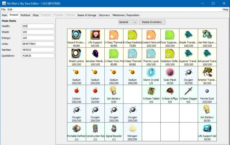Select the Hazard Protection icon
The height and width of the screenshot is (145, 230).
click(76, 35)
